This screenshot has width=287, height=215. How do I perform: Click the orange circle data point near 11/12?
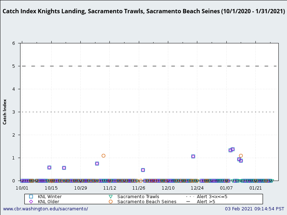click(103, 156)
